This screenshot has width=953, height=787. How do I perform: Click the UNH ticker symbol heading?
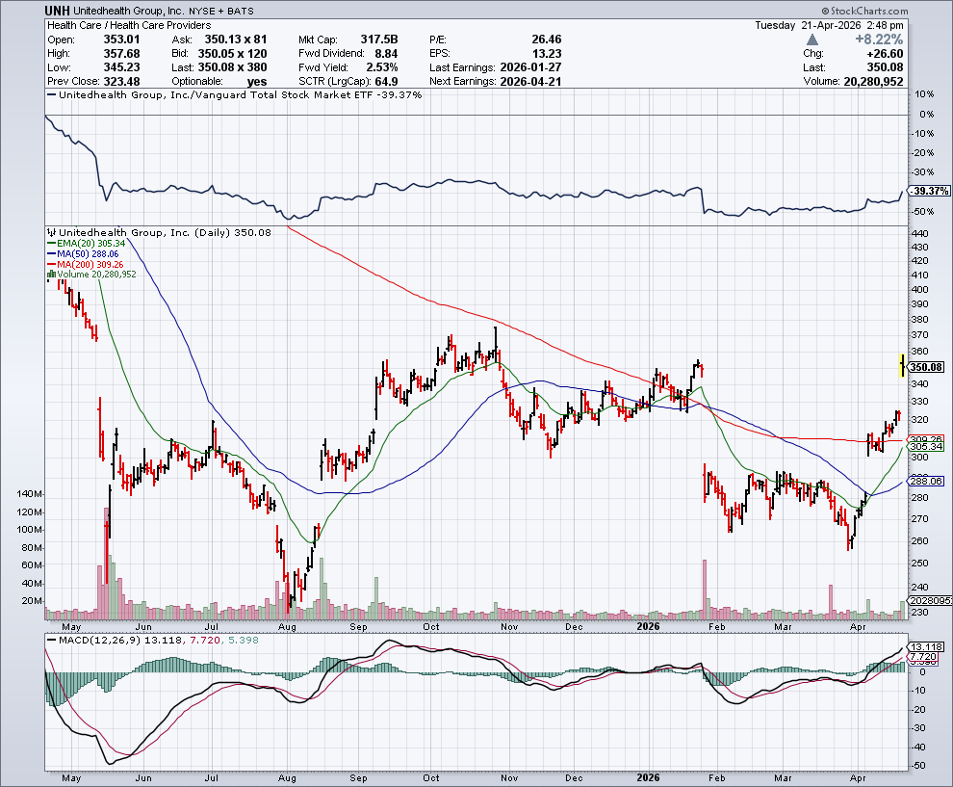coord(57,10)
